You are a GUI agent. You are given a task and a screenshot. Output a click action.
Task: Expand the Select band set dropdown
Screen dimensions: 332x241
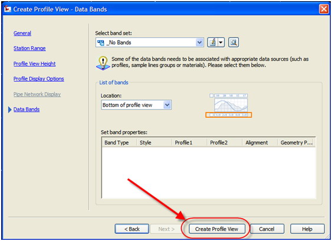click(x=199, y=42)
